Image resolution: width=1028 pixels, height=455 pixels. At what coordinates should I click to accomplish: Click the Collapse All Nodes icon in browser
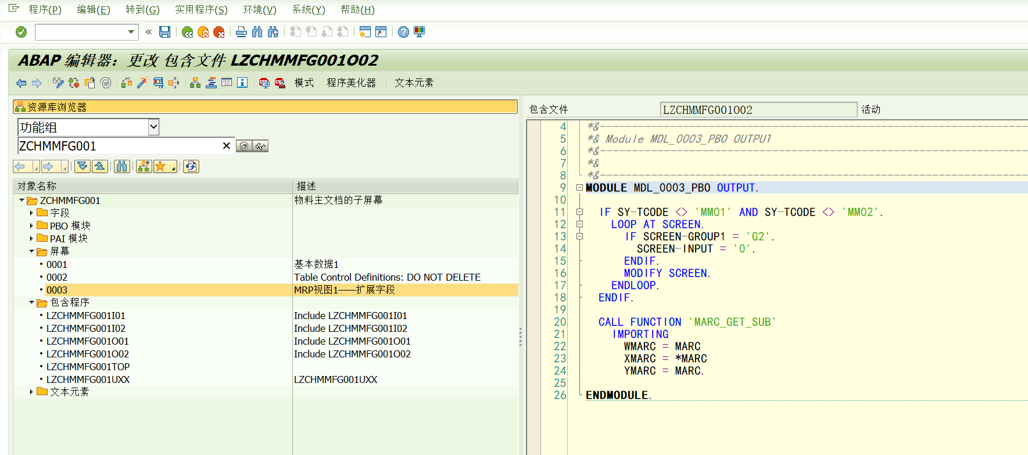[100, 167]
